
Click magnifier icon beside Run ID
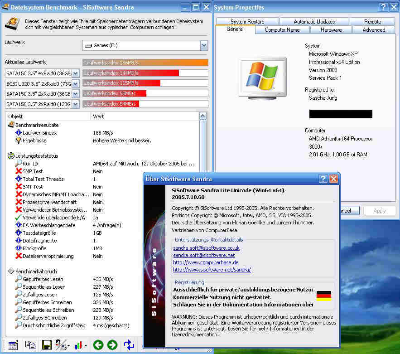pyautogui.click(x=19, y=163)
